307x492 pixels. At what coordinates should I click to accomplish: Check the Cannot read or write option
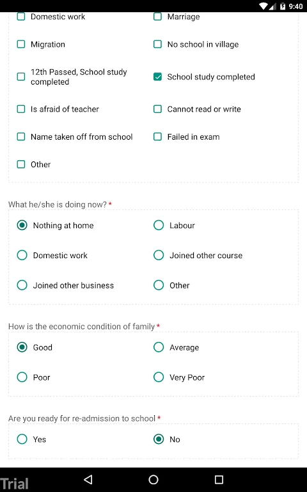pyautogui.click(x=157, y=109)
